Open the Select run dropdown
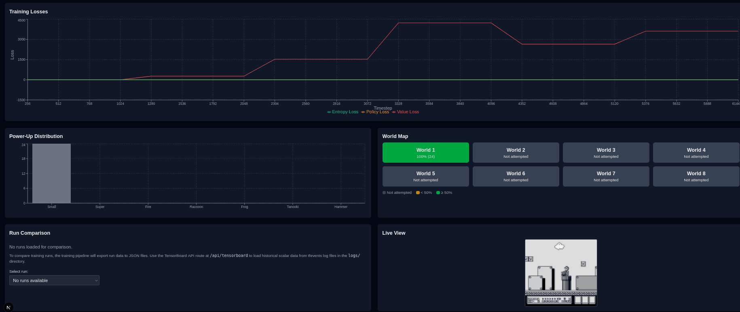The image size is (740, 312). point(54,280)
